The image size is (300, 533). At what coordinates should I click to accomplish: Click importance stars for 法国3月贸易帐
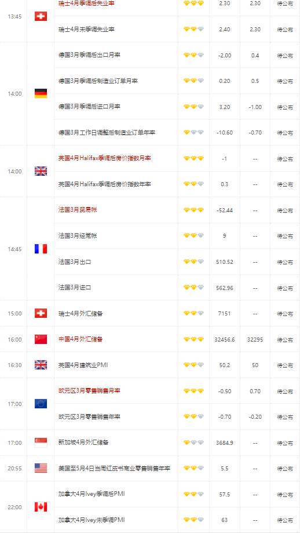coord(194,210)
